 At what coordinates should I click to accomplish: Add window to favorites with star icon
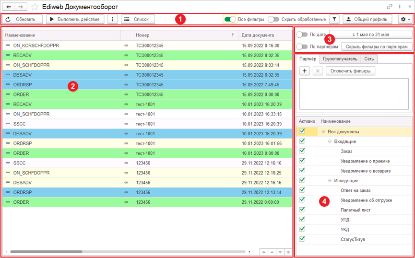click(35, 7)
